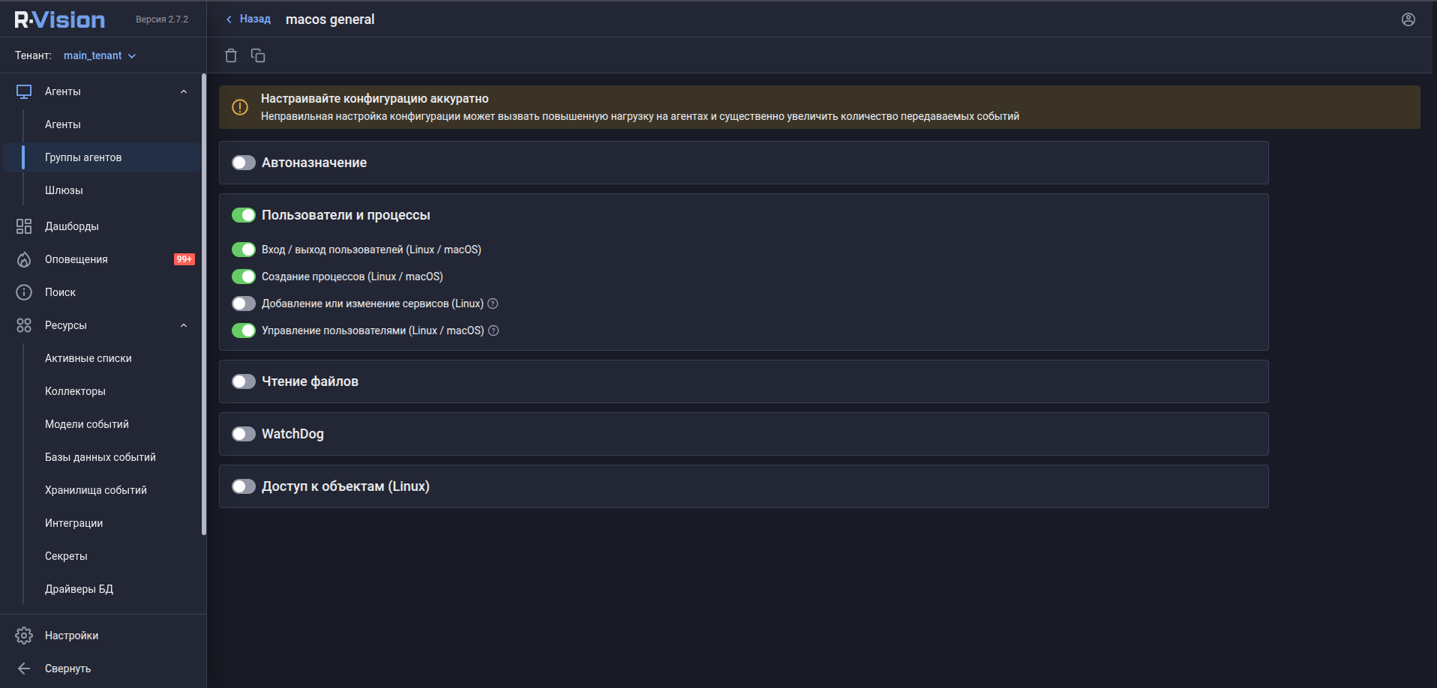Open help icon for services change (Linux)
1437x688 pixels.
493,304
